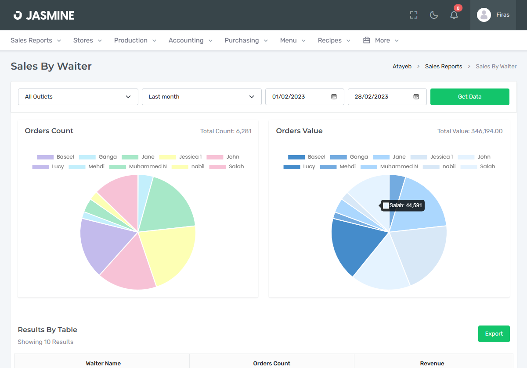Image resolution: width=527 pixels, height=368 pixels.
Task: Open the All Outlets dropdown
Action: 78,97
